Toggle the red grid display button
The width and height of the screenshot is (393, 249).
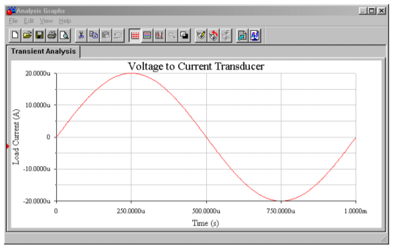click(x=135, y=35)
